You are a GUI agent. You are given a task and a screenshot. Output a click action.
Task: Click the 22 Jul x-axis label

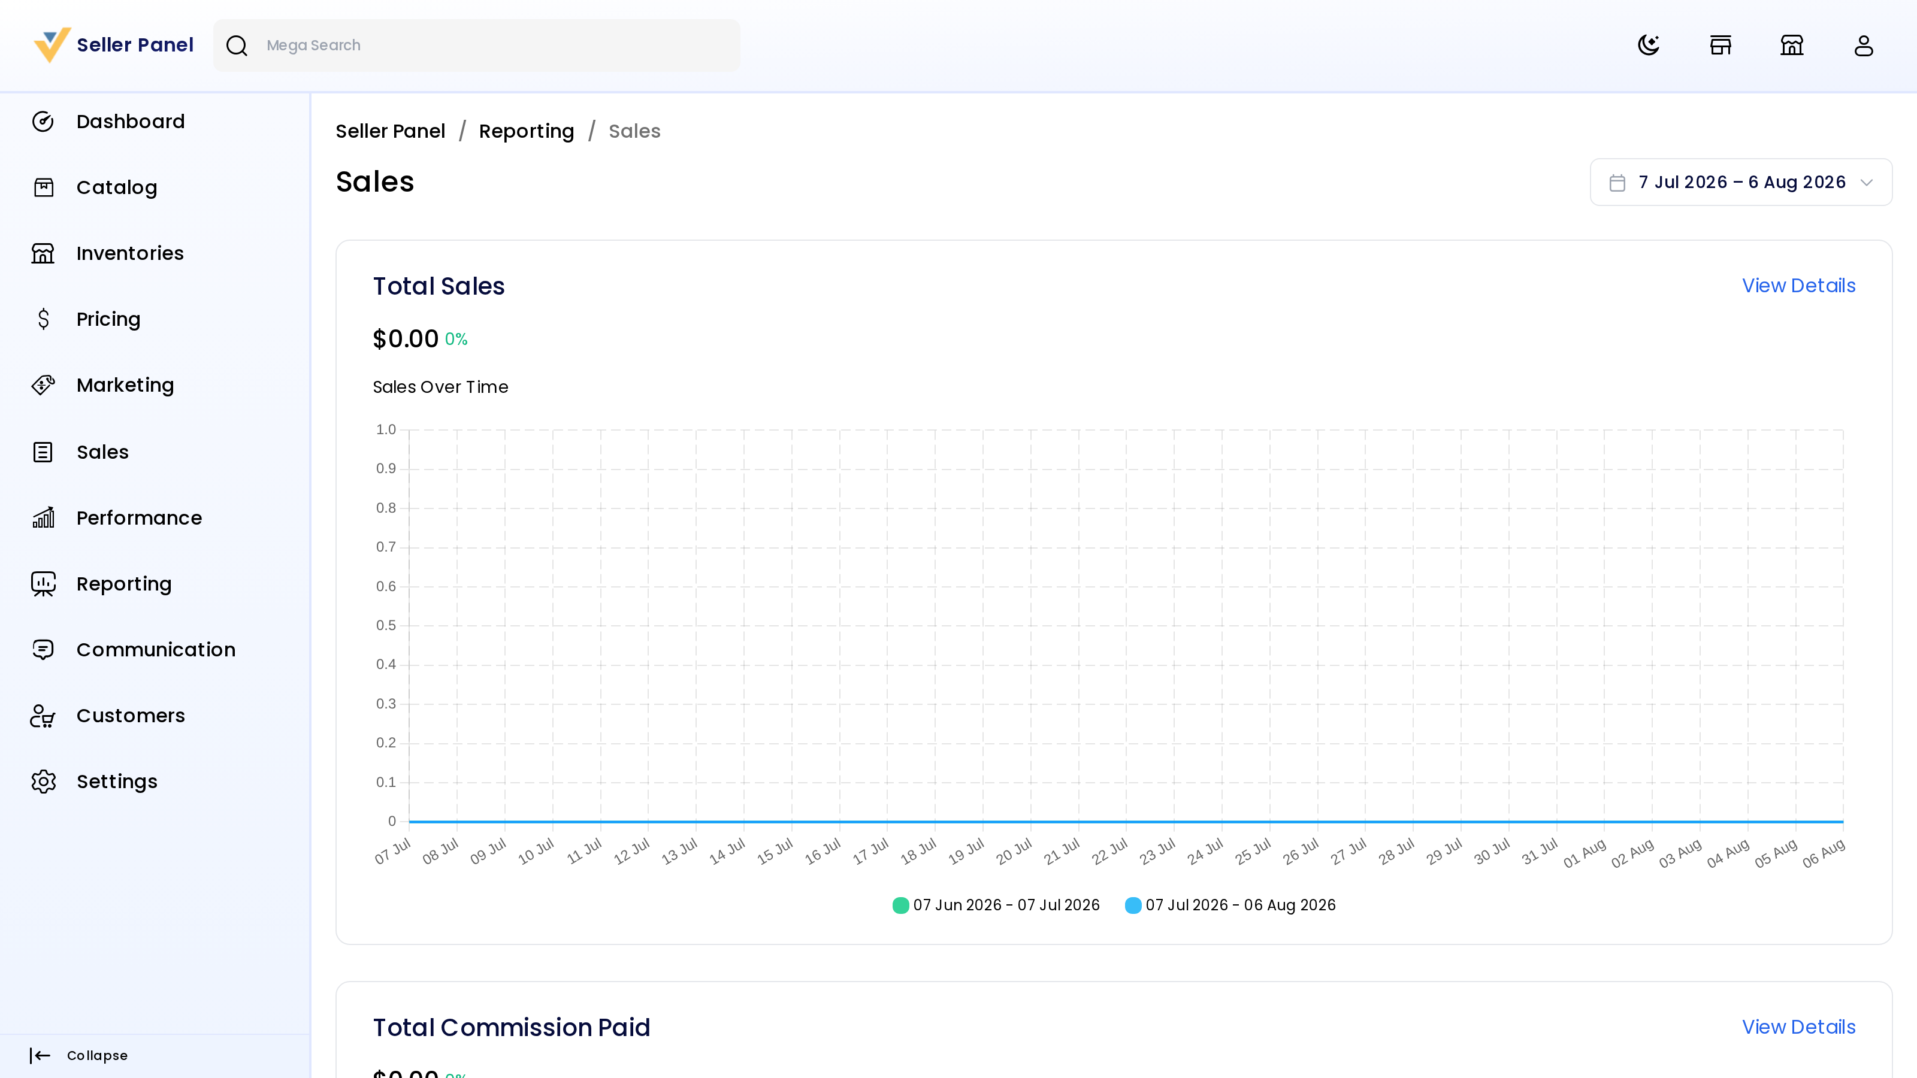pyautogui.click(x=1109, y=852)
